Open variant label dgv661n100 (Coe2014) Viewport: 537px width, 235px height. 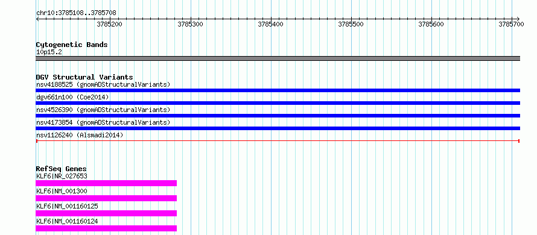pyautogui.click(x=72, y=97)
